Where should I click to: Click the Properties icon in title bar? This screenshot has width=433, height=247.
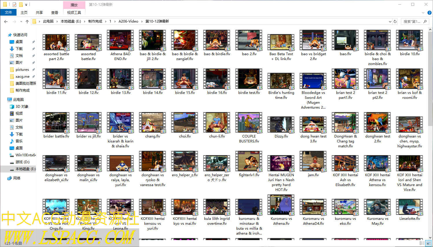(x=14, y=5)
